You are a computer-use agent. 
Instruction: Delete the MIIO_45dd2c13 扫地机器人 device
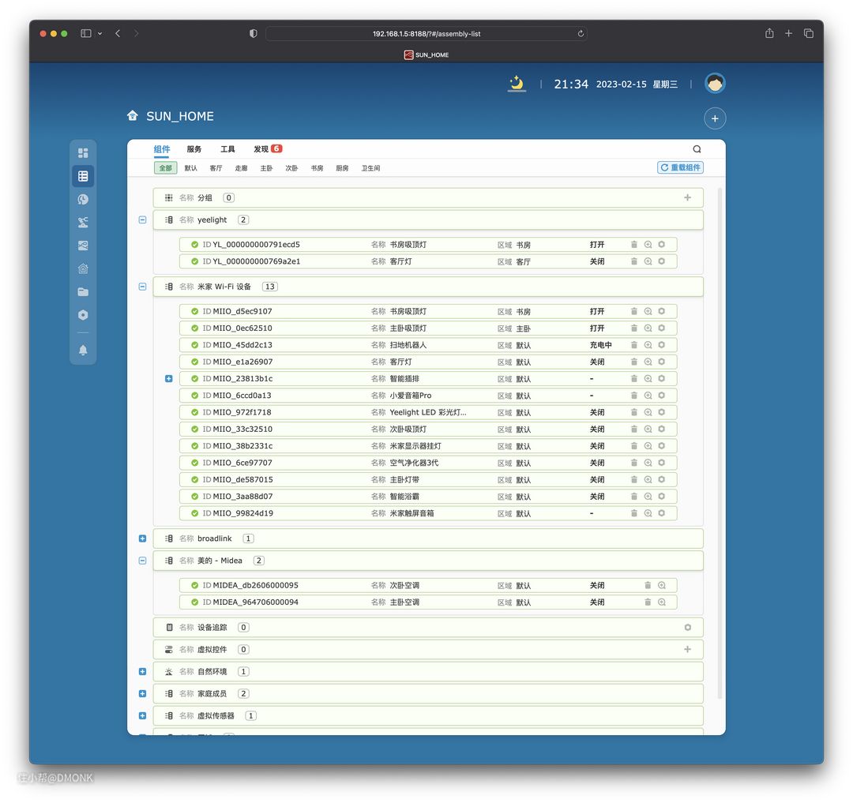coord(633,345)
